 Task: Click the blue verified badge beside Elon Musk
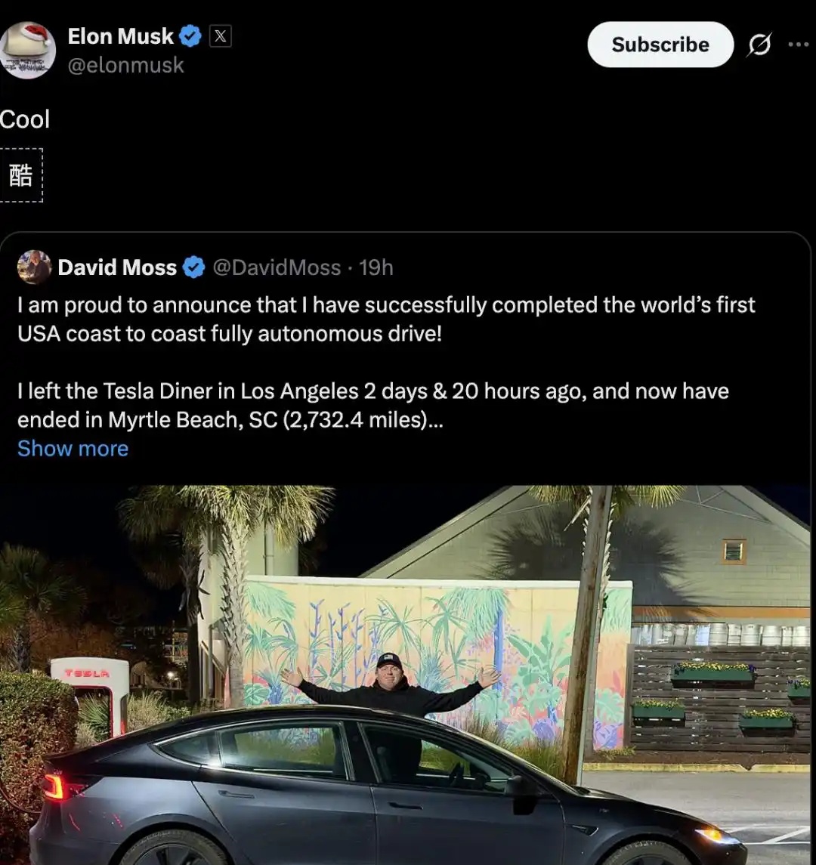coord(190,36)
